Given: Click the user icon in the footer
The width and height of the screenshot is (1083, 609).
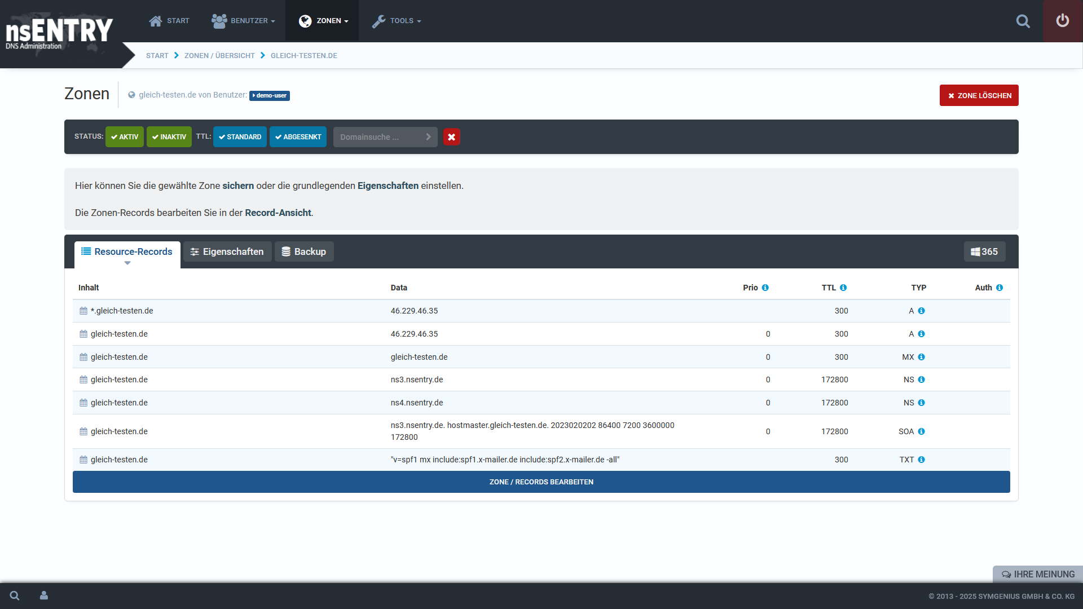Looking at the screenshot, I should point(43,595).
